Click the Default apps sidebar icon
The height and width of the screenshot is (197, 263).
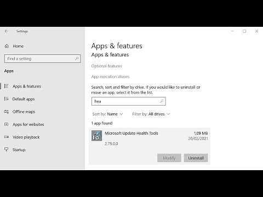7,99
